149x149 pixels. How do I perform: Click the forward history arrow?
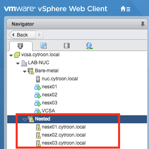click(x=39, y=35)
